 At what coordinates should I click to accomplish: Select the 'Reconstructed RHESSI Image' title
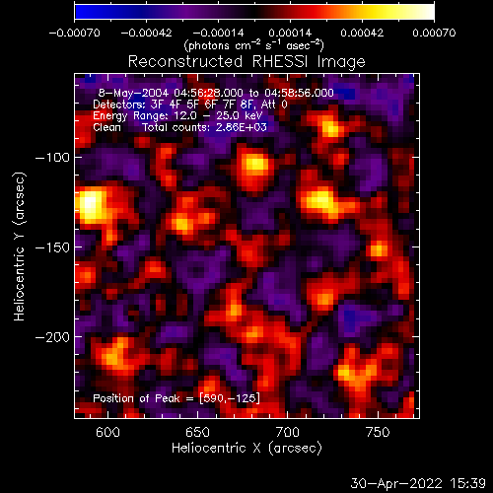[246, 62]
